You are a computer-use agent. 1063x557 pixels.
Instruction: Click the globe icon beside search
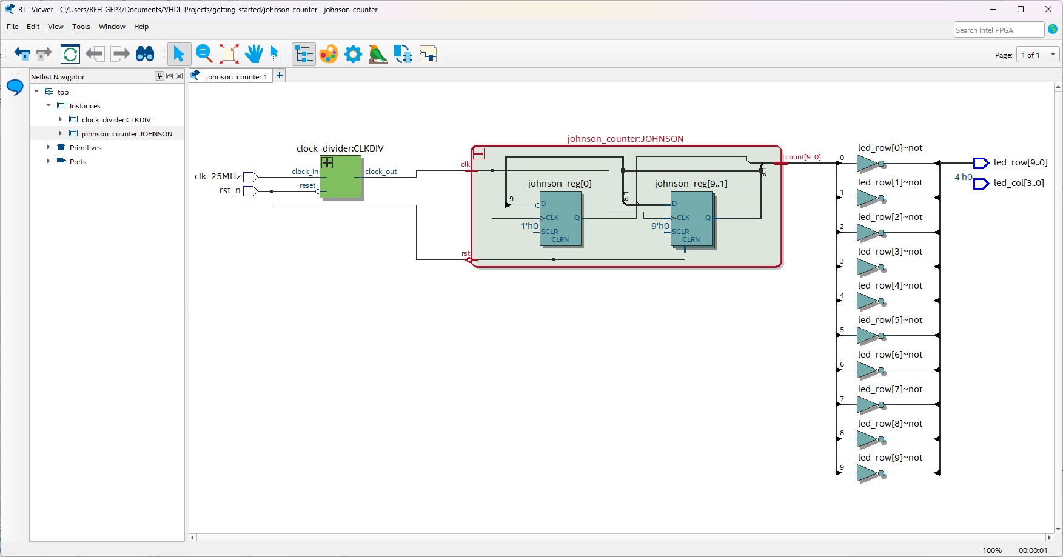1053,30
